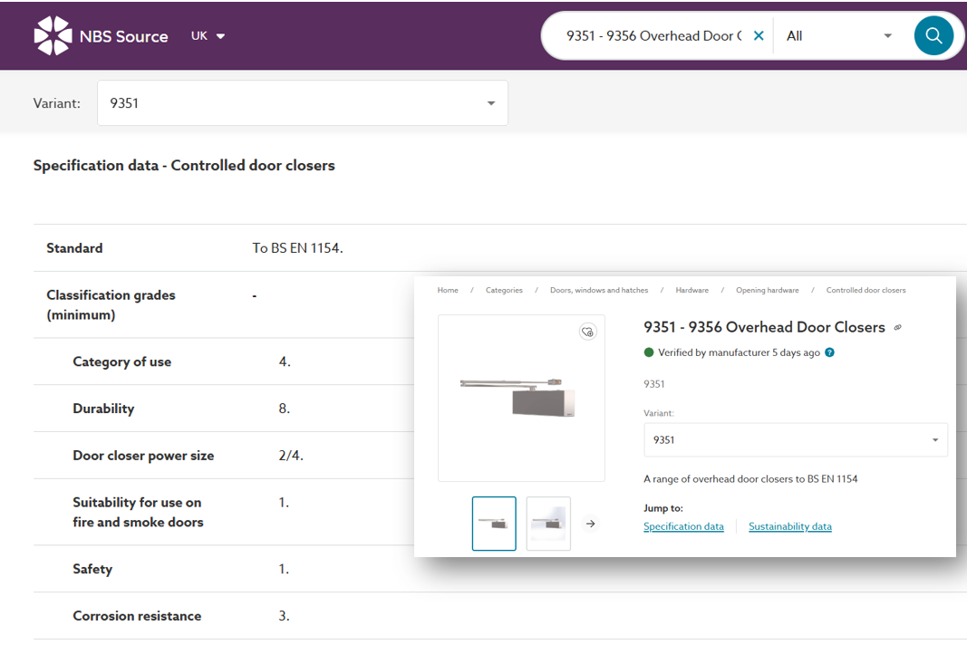Click the Category of use value 4.
967x645 pixels.
285,362
